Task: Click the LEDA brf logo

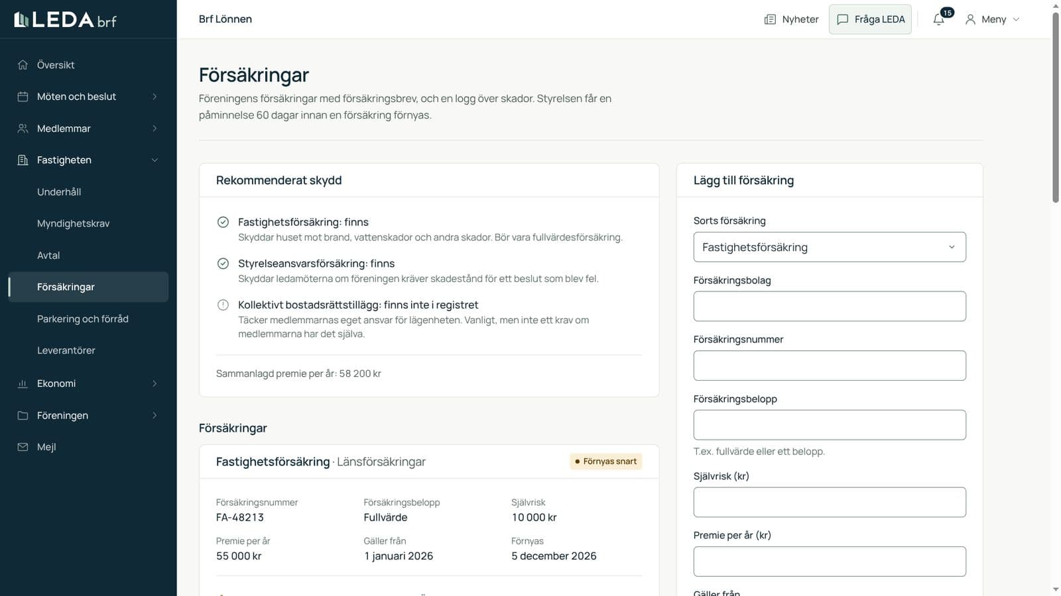Action: point(65,20)
